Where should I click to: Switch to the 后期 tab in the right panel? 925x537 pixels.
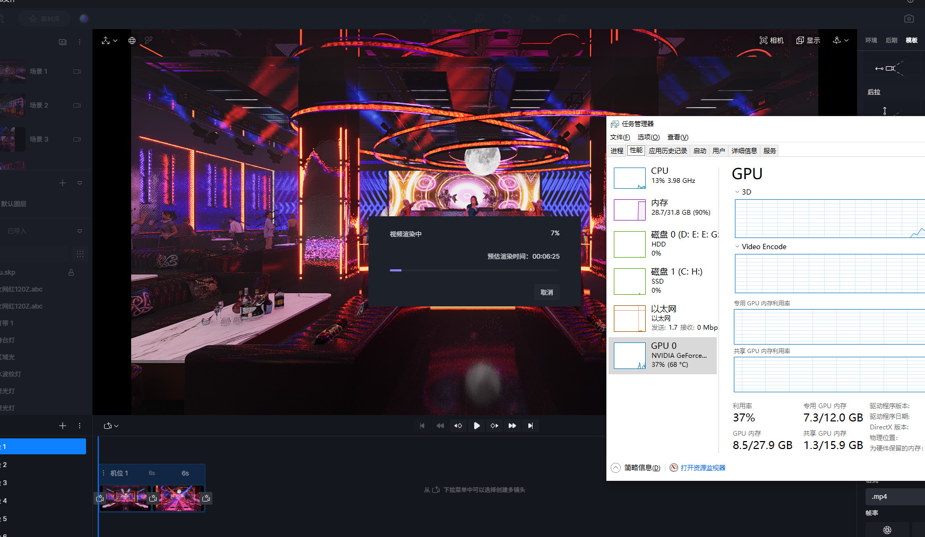[x=892, y=40]
